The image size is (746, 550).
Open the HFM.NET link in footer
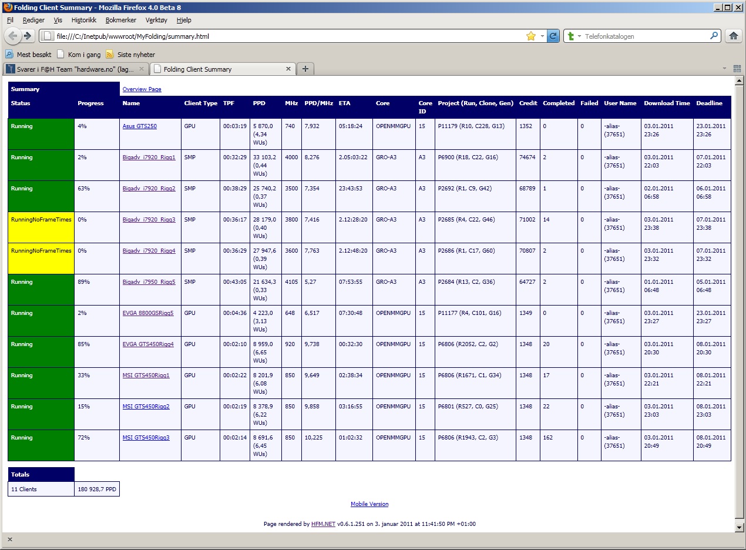click(323, 524)
